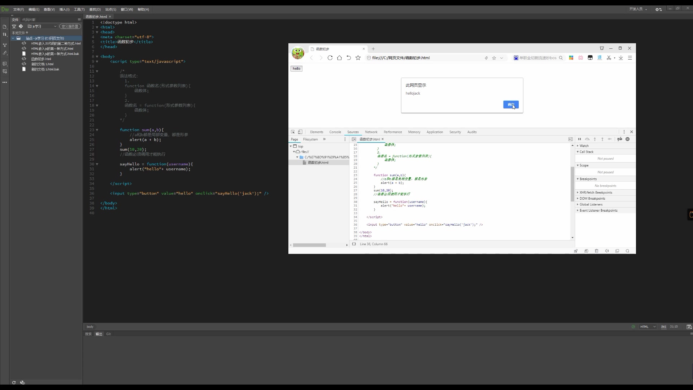693x390 pixels.
Task: Switch to the Console tab in DevTools
Action: (335, 132)
